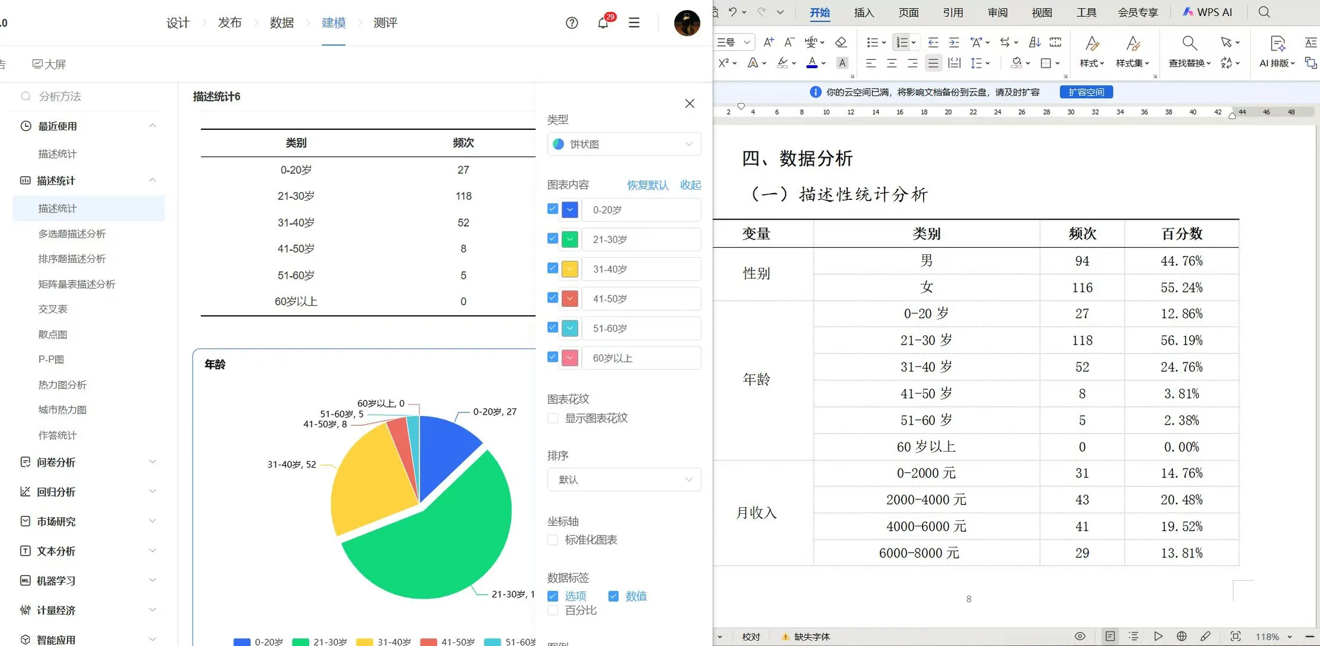Click the 扩容空间 storage button
This screenshot has width=1320, height=646.
(x=1086, y=92)
